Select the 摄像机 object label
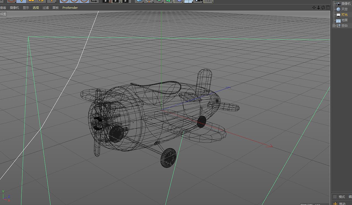This screenshot has width=352, height=205. coord(346,4)
